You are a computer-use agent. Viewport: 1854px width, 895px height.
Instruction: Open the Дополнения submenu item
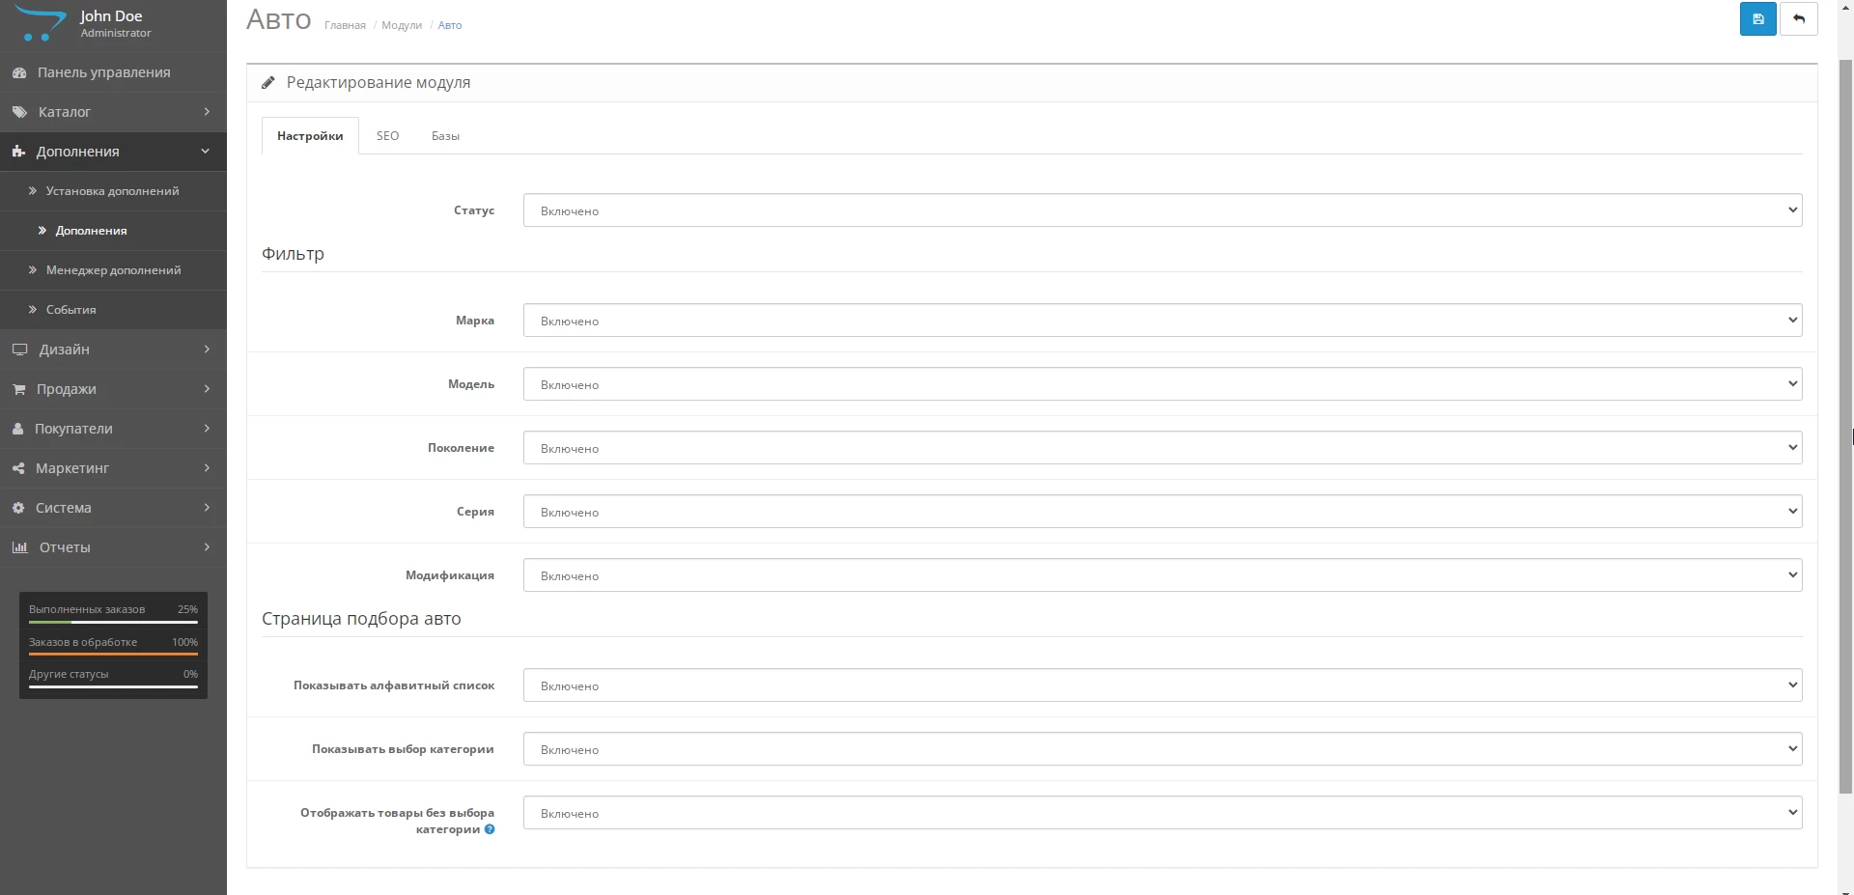pyautogui.click(x=113, y=231)
